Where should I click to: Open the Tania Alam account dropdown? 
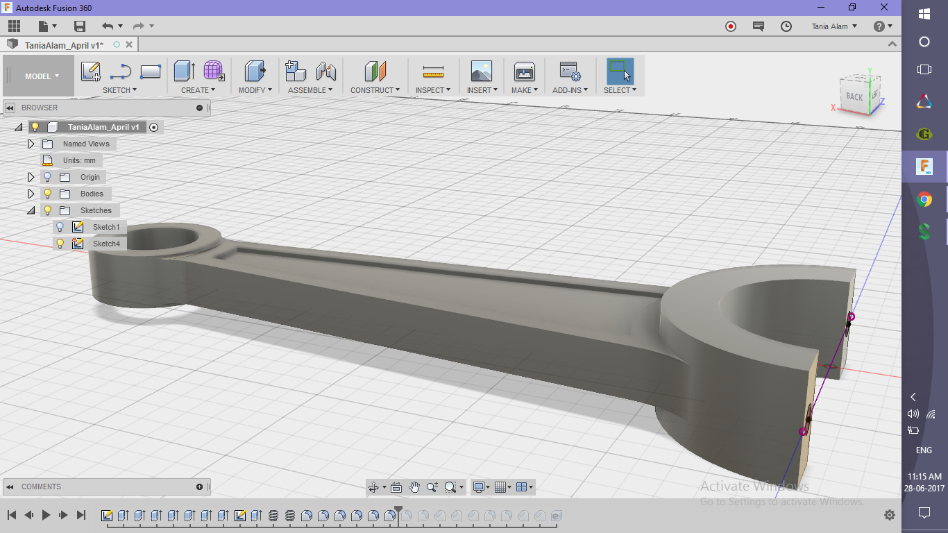pos(835,26)
